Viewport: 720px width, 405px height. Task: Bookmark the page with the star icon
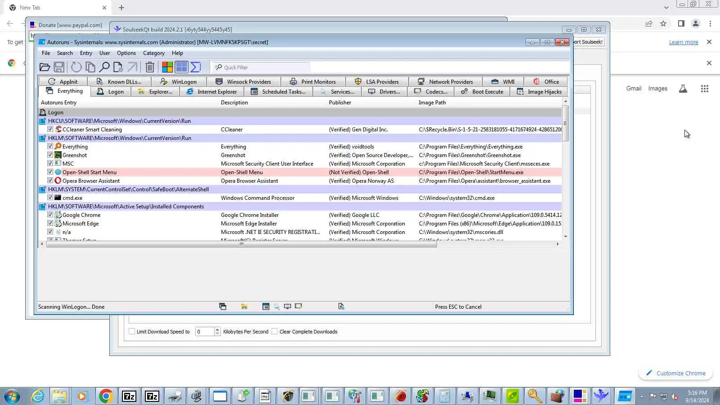[x=663, y=24]
